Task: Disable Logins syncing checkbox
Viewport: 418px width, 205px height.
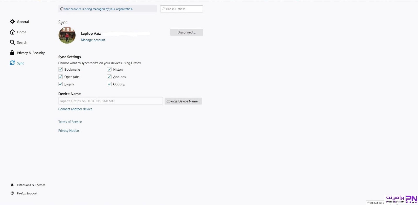Action: [x=61, y=84]
